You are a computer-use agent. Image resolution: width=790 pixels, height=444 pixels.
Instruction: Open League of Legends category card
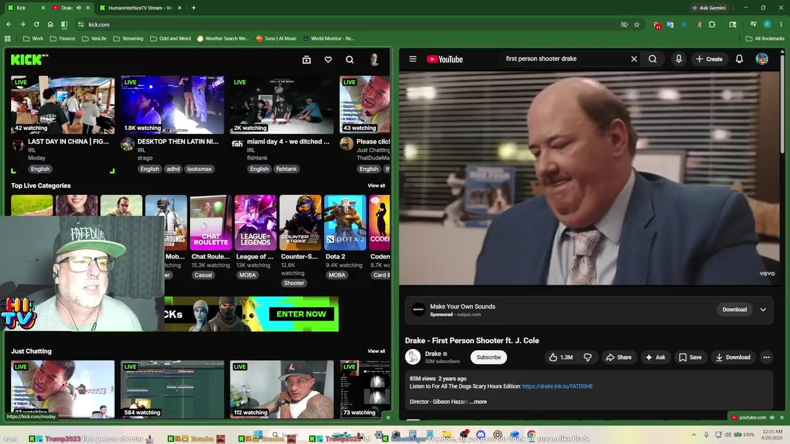(x=255, y=222)
